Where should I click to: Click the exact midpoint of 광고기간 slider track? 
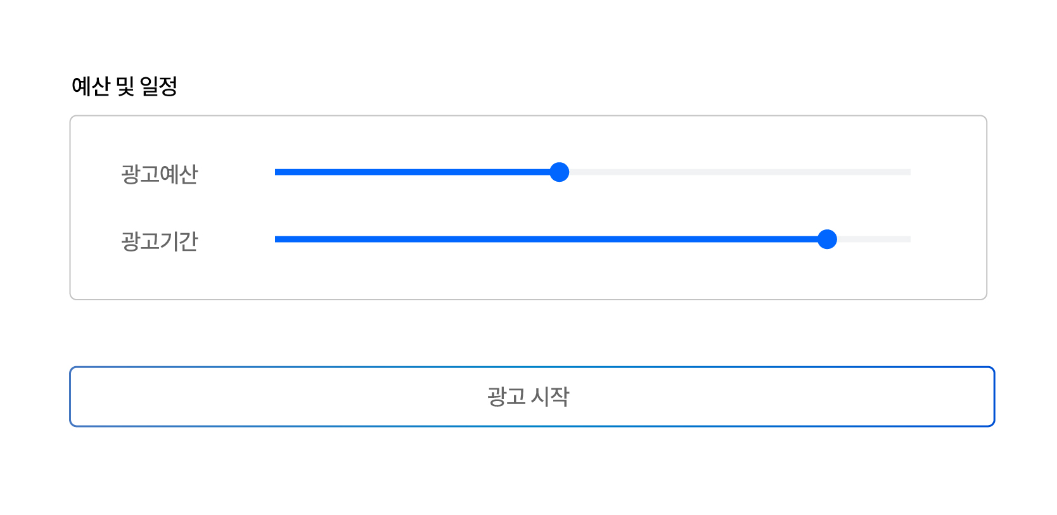[593, 239]
